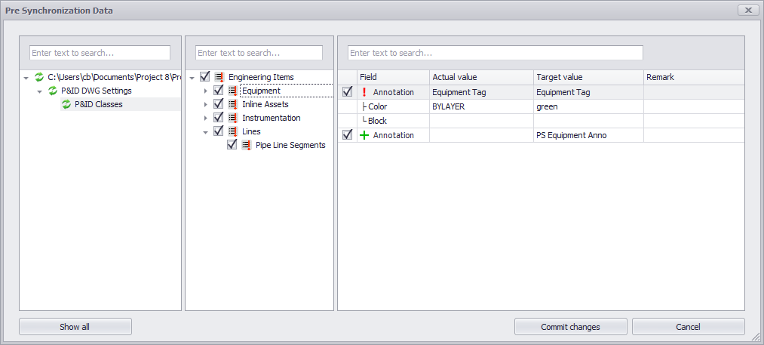
Task: Sort by the Target value column header
Action: click(x=588, y=78)
